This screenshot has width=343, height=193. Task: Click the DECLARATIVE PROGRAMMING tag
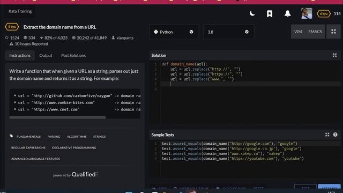[x=74, y=148]
